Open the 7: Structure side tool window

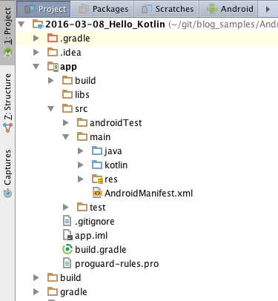click(7, 102)
